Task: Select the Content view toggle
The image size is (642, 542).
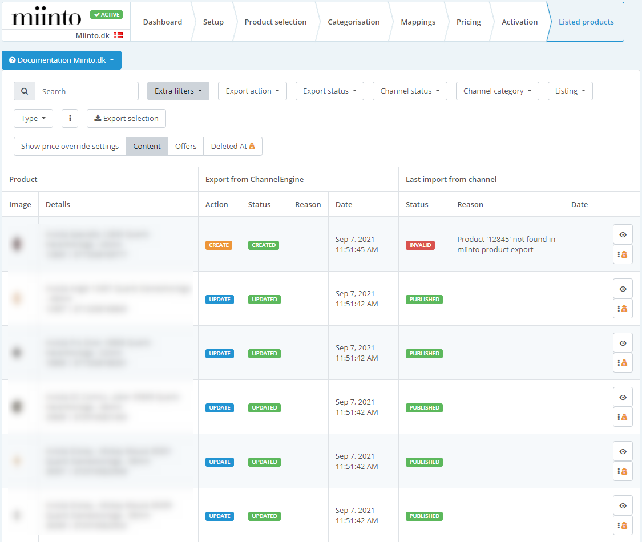Action: tap(147, 146)
